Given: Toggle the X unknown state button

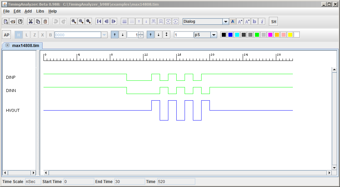Looking at the screenshot, I should pyautogui.click(x=42, y=35).
